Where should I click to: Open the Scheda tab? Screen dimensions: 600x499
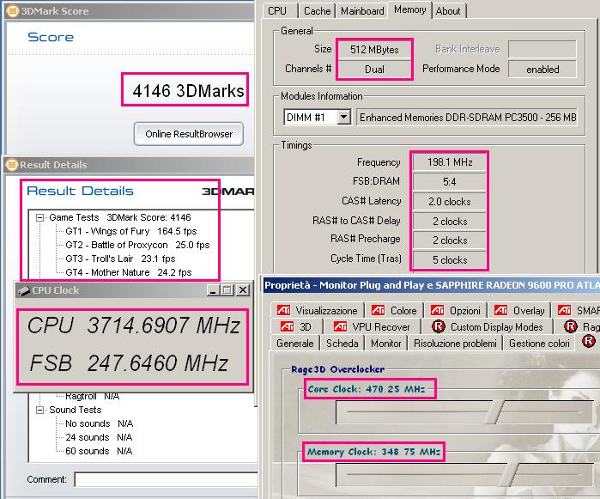[x=342, y=344]
